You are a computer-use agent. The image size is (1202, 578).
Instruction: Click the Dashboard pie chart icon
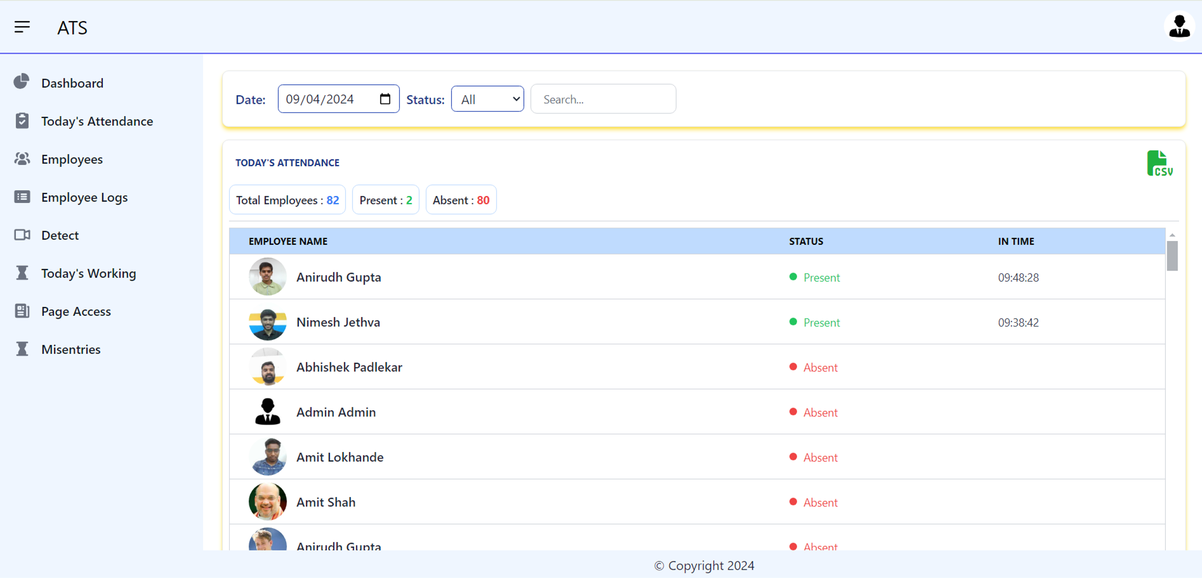[x=22, y=82]
